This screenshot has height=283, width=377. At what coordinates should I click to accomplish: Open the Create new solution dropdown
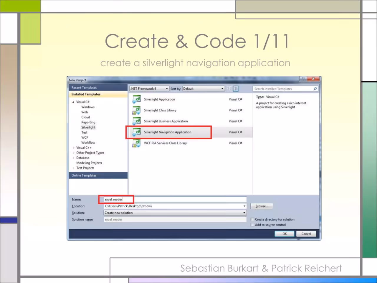175,213
